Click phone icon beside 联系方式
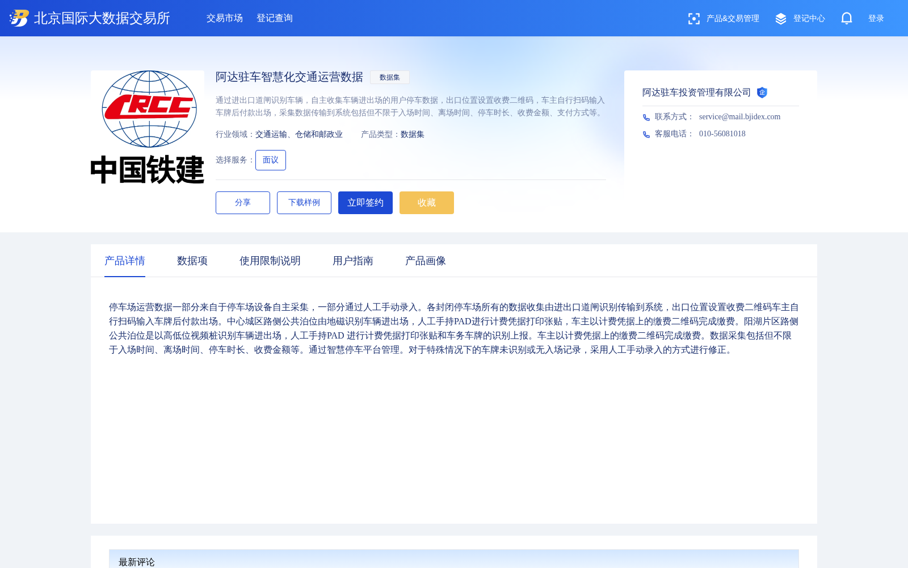 coord(646,118)
